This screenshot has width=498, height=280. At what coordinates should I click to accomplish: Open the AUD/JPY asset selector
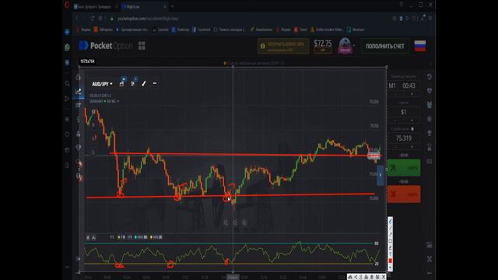[102, 84]
